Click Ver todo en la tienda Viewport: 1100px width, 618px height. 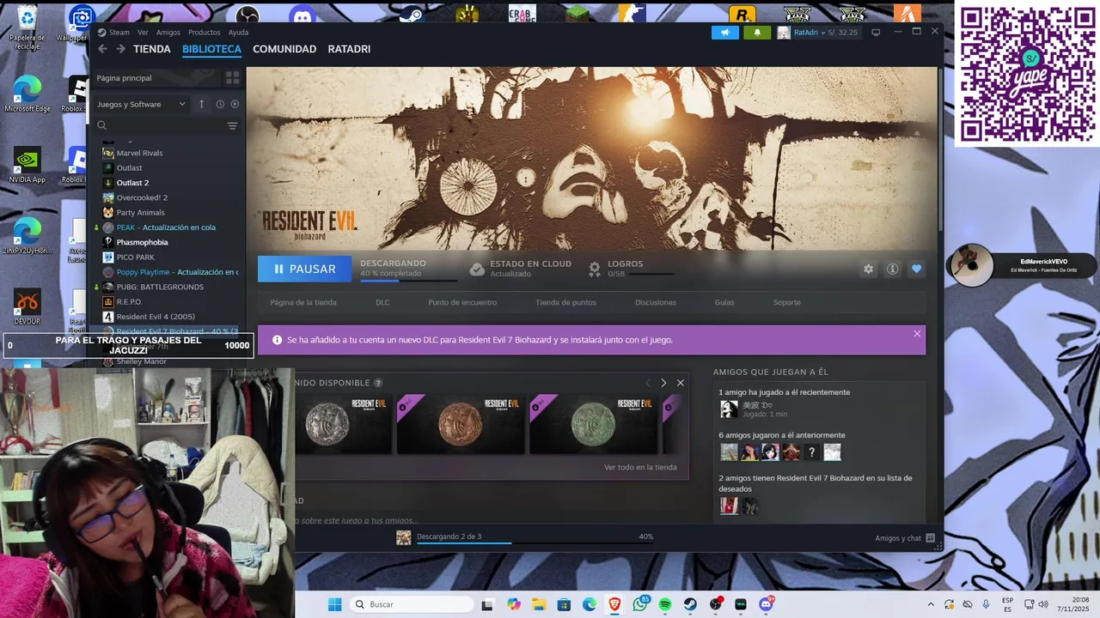[640, 467]
